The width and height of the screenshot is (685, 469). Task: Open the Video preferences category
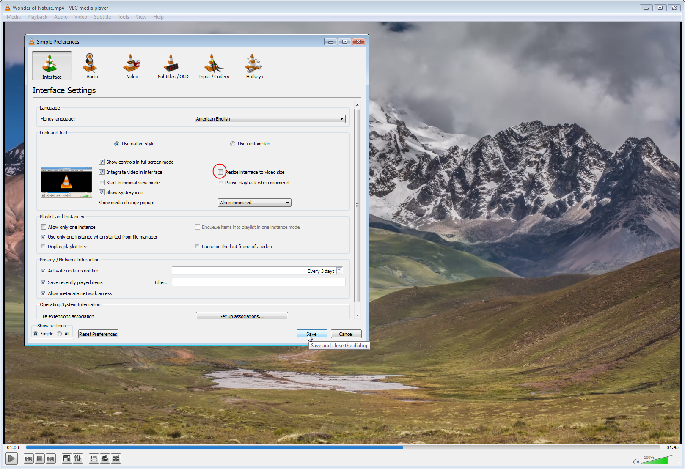tap(132, 66)
